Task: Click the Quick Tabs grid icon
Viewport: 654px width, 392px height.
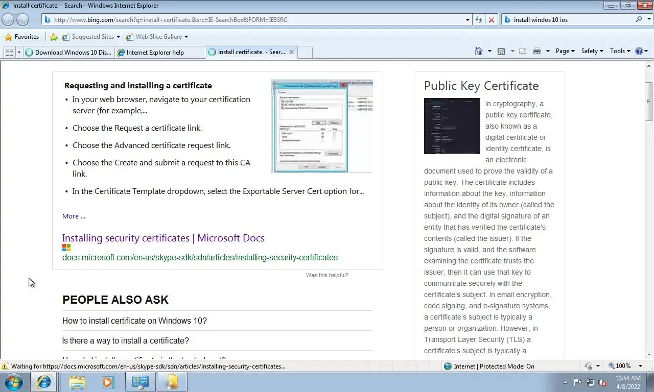Action: (9, 52)
